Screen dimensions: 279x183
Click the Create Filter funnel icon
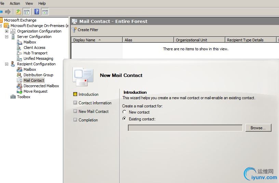pyautogui.click(x=74, y=30)
